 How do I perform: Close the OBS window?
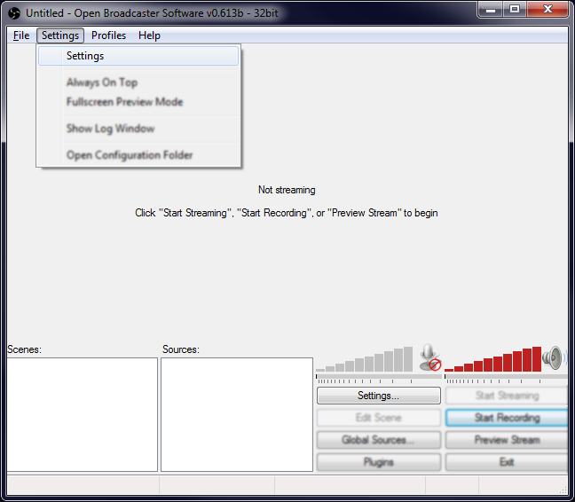pyautogui.click(x=547, y=9)
